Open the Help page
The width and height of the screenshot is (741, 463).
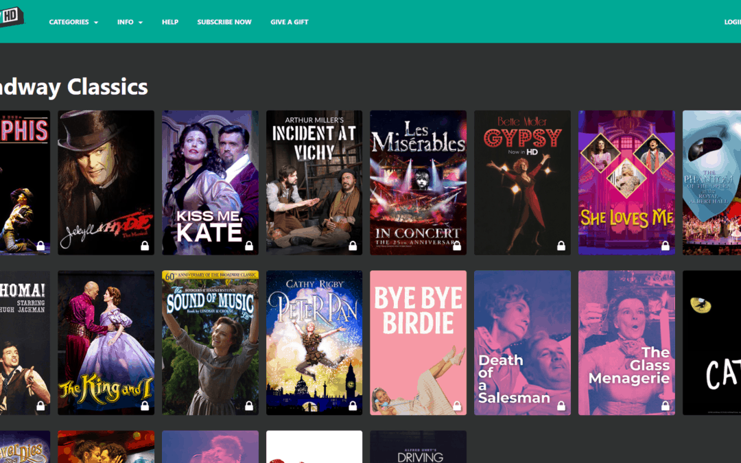tap(170, 22)
